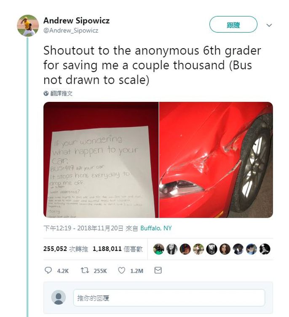The width and height of the screenshot is (289, 317).
Task: Open Andrew Sipowicz's profile avatar
Action: [x=28, y=25]
